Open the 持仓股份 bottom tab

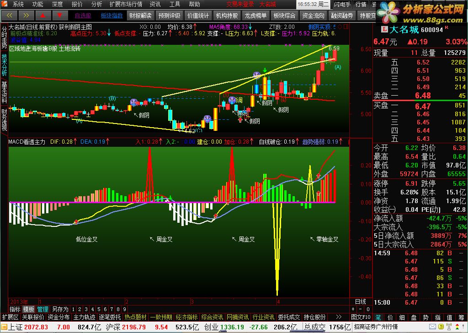(x=314, y=317)
